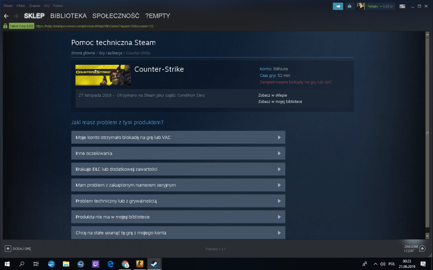Open the Pomoc menu
The image size is (433, 270).
pyautogui.click(x=58, y=6)
